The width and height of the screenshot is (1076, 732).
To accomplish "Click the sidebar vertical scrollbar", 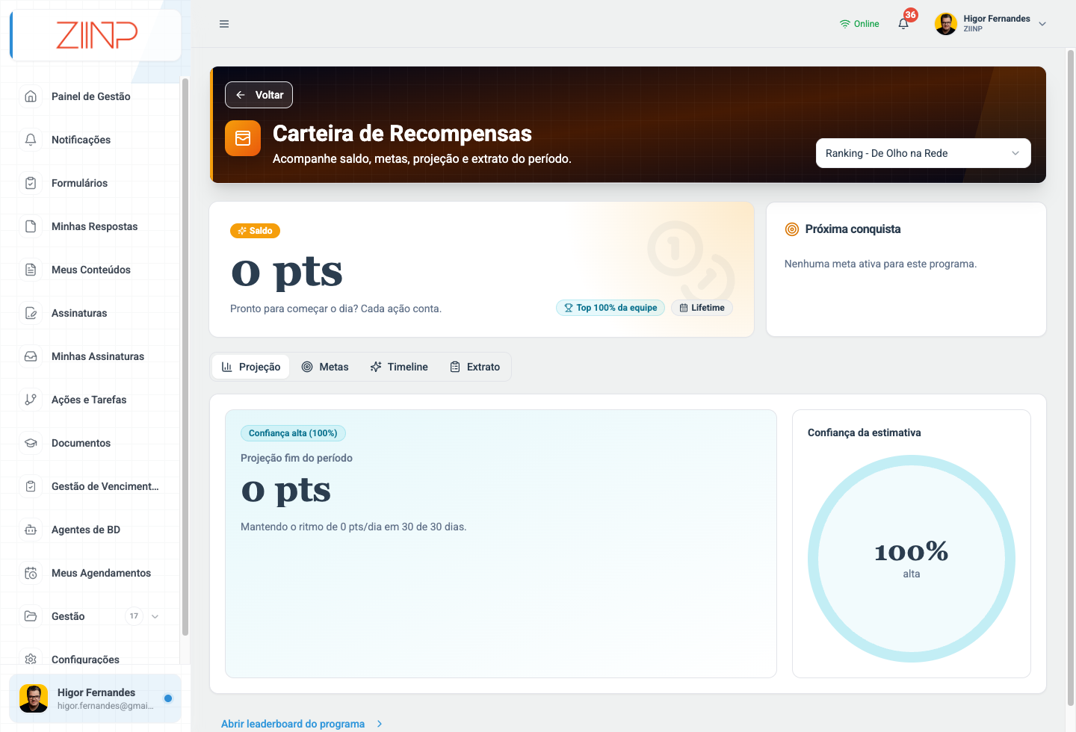I will (x=185, y=356).
